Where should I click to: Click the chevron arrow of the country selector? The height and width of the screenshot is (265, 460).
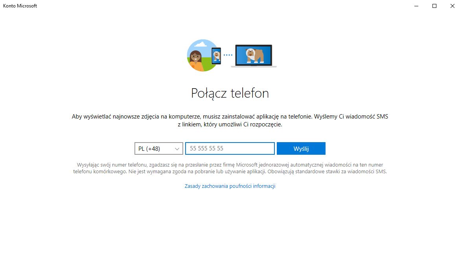pos(177,149)
